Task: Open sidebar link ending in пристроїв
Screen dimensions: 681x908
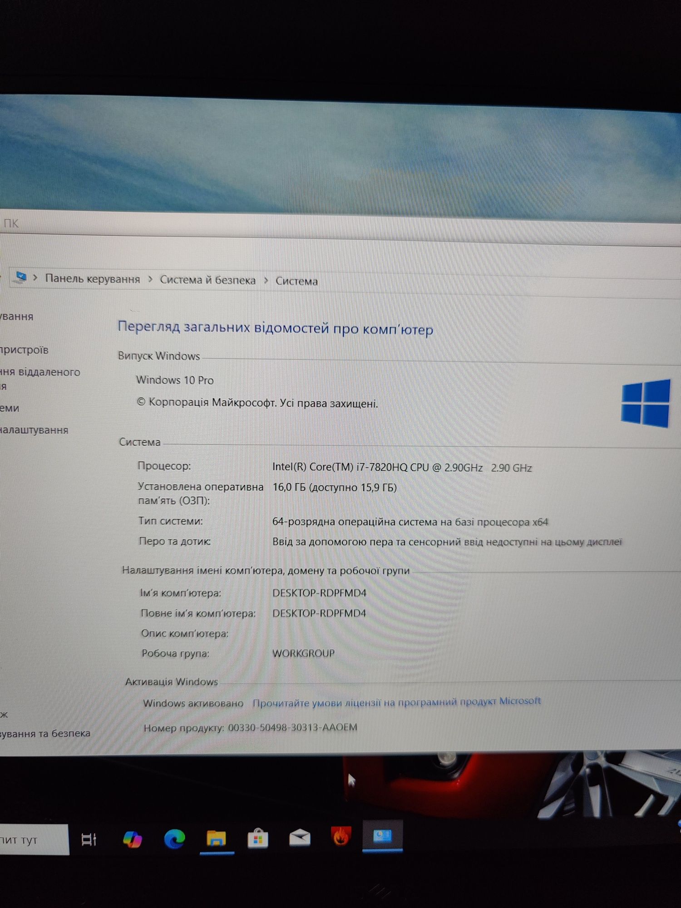Action: pyautogui.click(x=24, y=350)
